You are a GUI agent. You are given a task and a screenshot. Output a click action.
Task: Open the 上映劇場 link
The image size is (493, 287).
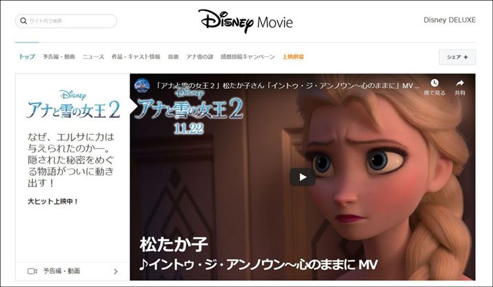click(x=293, y=57)
